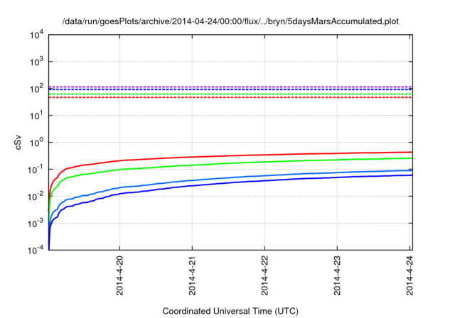Select the 2014-4-23 date tick label
The width and height of the screenshot is (455, 318).
tap(337, 275)
